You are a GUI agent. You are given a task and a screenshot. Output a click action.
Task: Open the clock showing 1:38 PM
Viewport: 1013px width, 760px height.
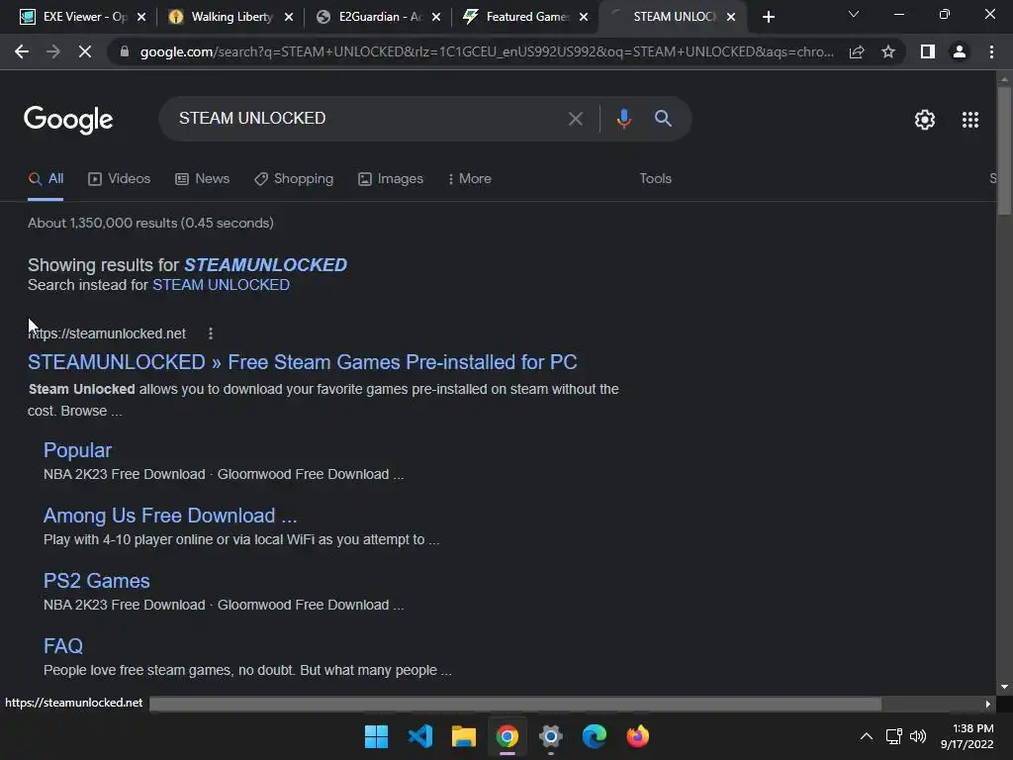pos(967,736)
